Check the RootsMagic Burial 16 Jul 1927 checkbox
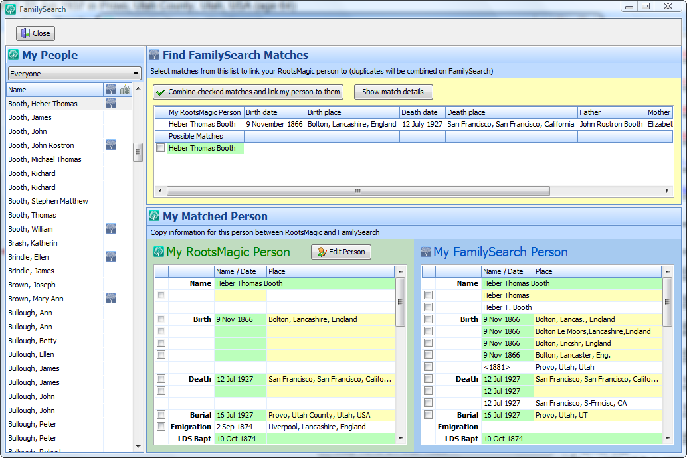 (161, 415)
